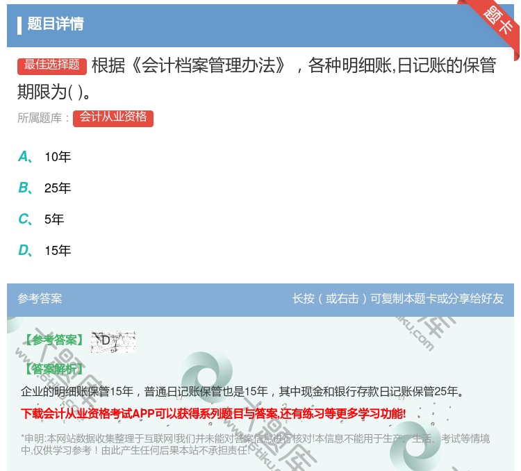The width and height of the screenshot is (521, 471).
Task: Open the 会计从业资格 question bank tag
Action: pyautogui.click(x=113, y=118)
